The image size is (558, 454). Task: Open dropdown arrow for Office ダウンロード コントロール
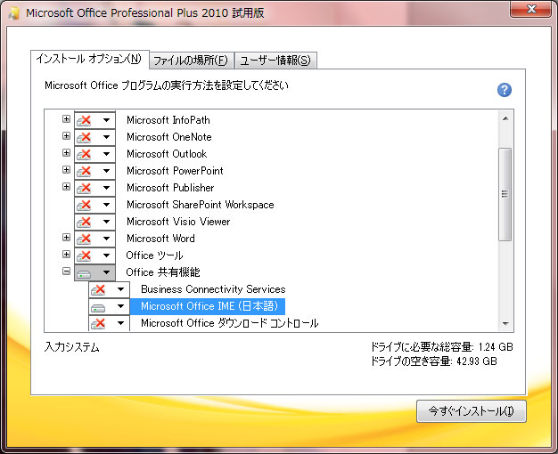[x=120, y=323]
